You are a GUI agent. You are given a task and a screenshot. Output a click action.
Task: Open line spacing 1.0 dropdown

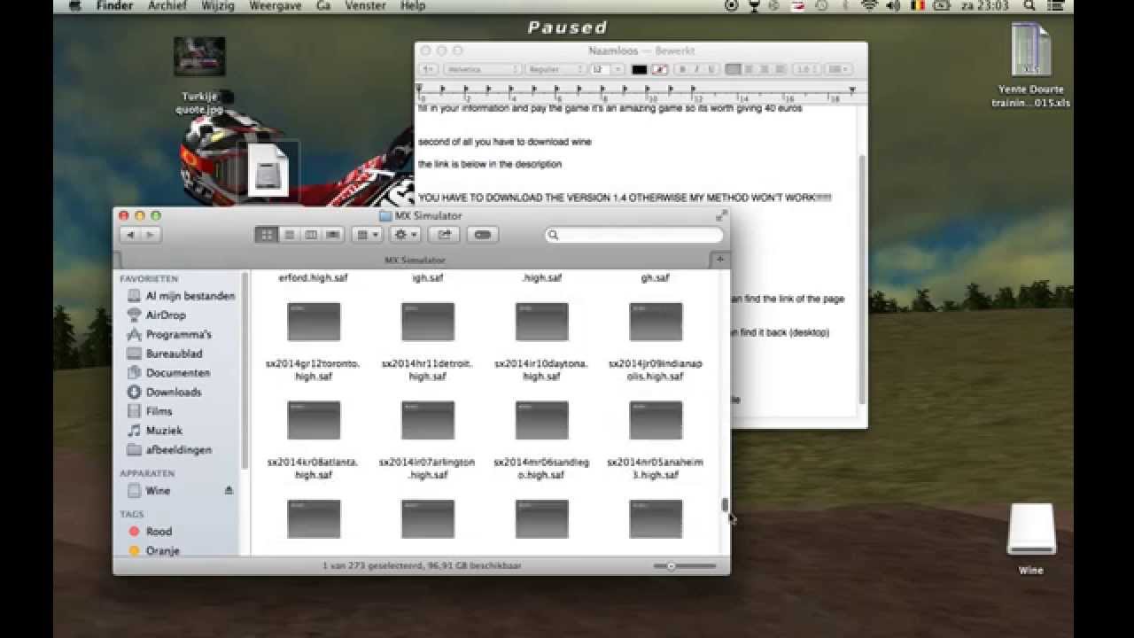pos(806,69)
